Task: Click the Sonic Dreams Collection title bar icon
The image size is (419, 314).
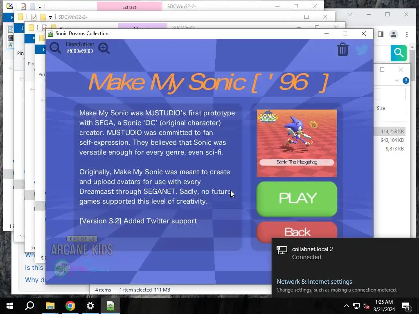Action: point(50,34)
